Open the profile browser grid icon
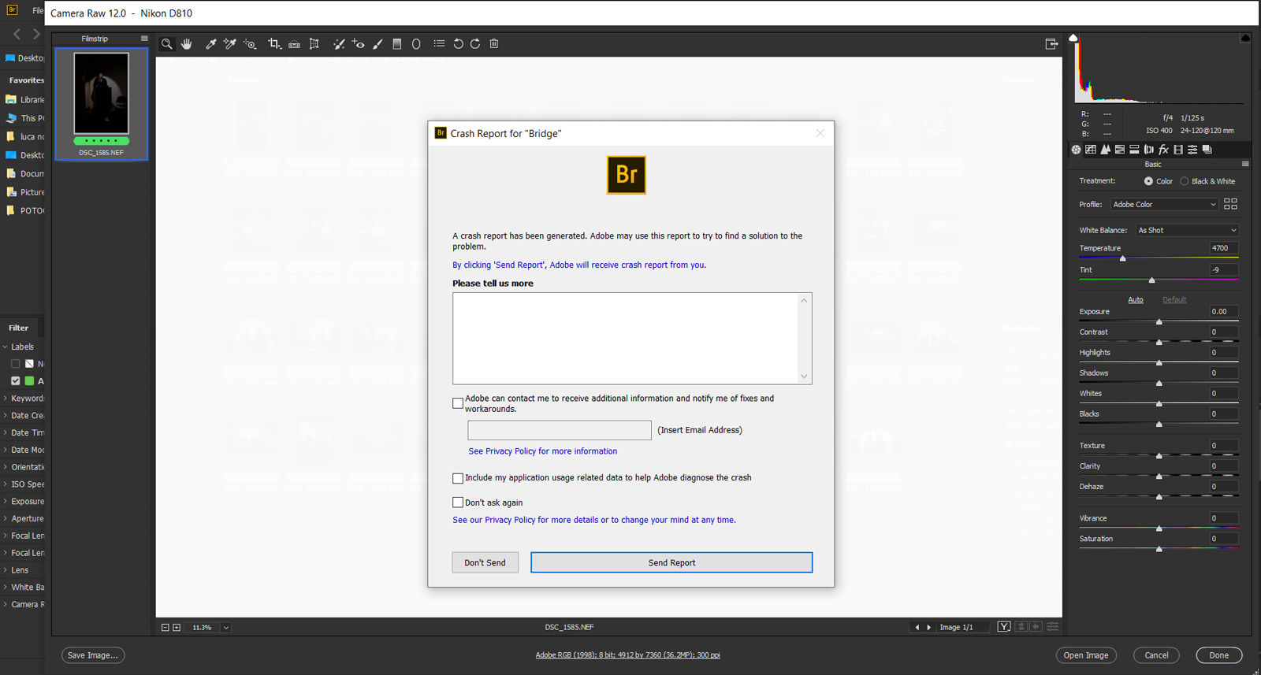Screen dimensions: 1261x675 pyautogui.click(x=1230, y=204)
